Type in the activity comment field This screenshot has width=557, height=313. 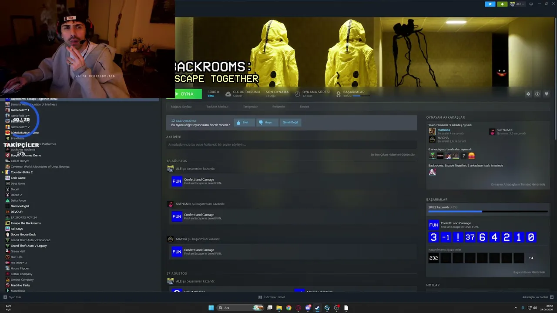[x=291, y=144]
